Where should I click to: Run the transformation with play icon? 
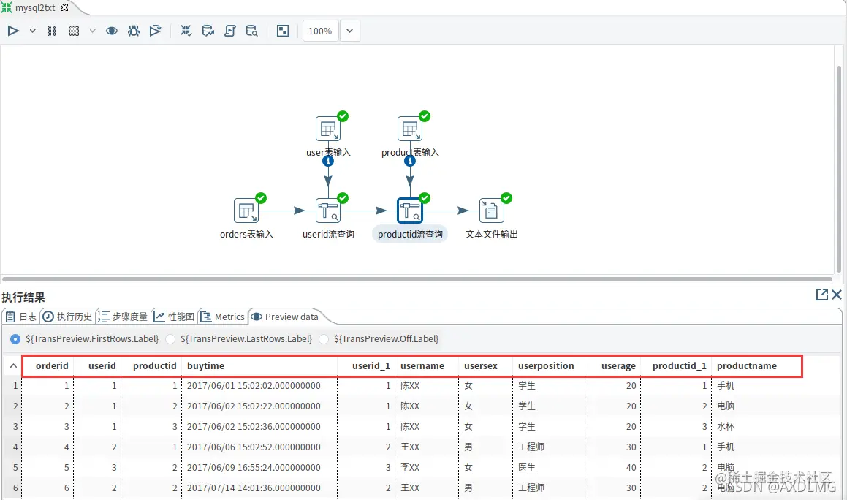coord(13,31)
